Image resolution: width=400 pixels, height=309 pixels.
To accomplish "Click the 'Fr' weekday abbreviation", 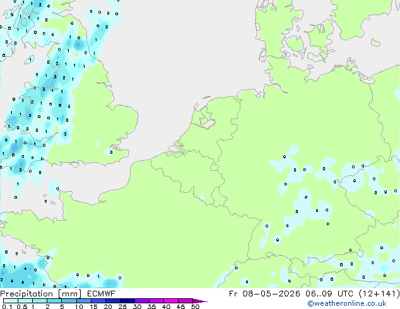I will (x=233, y=294).
